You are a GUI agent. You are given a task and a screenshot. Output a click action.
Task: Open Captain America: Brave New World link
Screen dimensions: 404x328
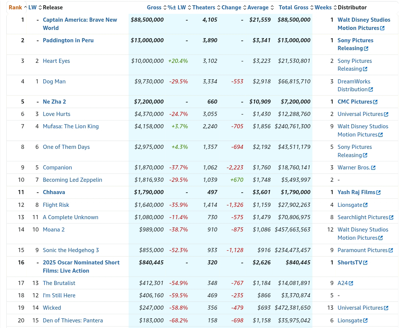tap(80, 24)
